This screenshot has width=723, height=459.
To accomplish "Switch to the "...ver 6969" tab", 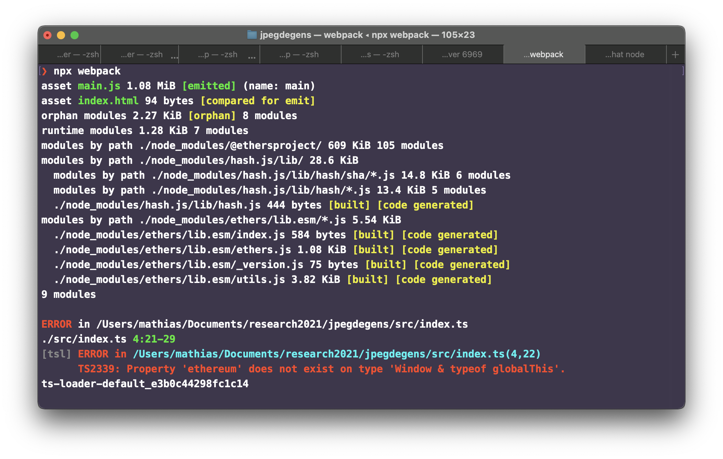I will [462, 54].
